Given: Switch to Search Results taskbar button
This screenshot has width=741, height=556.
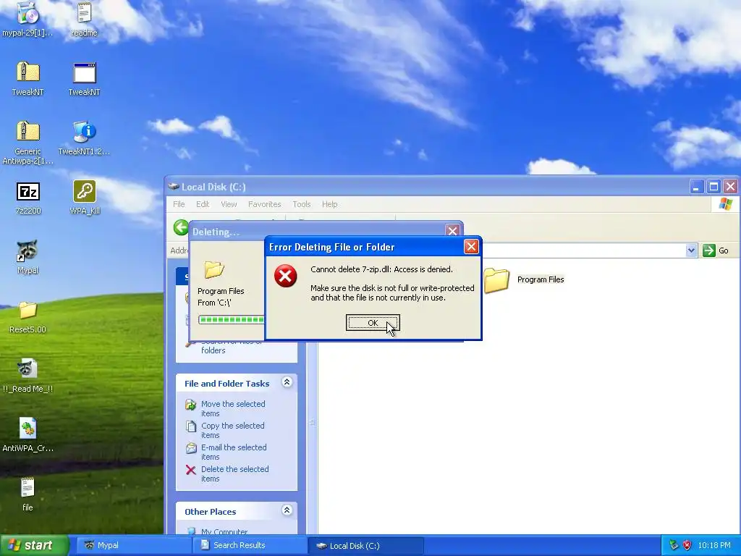Looking at the screenshot, I should pos(250,546).
